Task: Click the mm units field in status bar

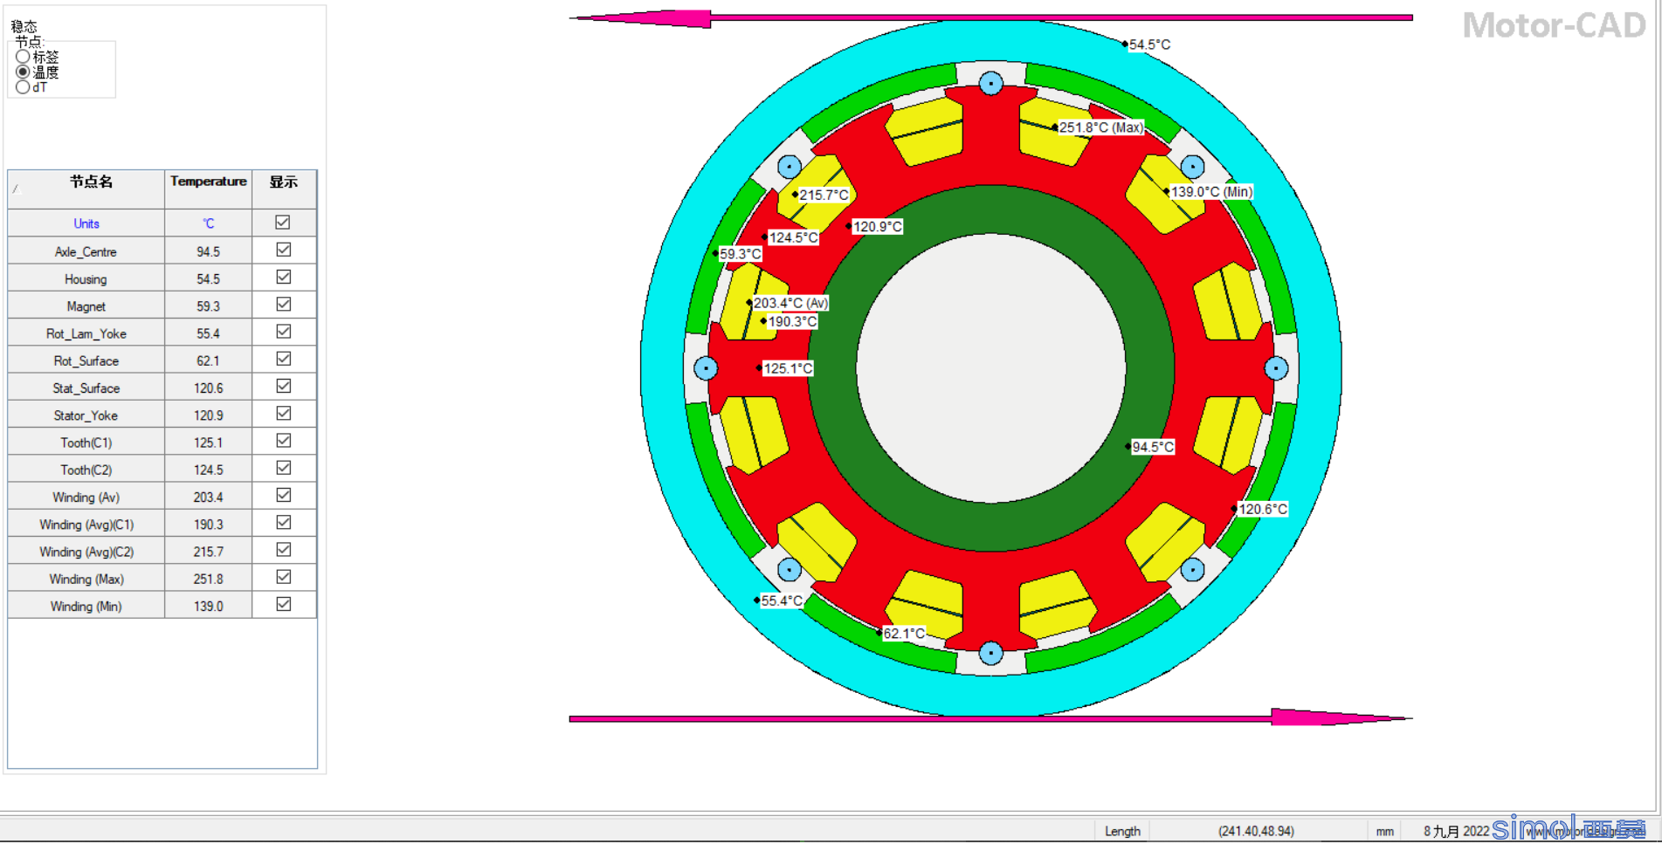Action: pos(1384,832)
